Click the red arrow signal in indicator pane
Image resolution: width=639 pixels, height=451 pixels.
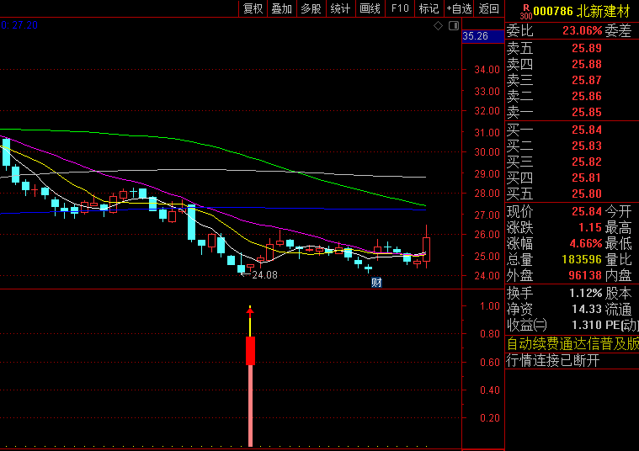(250, 311)
